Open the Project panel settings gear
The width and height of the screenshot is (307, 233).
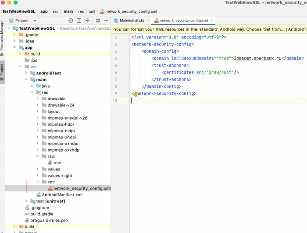pos(98,21)
